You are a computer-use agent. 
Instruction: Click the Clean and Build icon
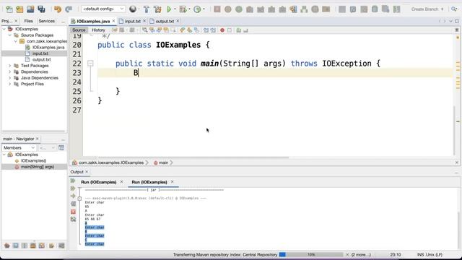click(x=157, y=9)
